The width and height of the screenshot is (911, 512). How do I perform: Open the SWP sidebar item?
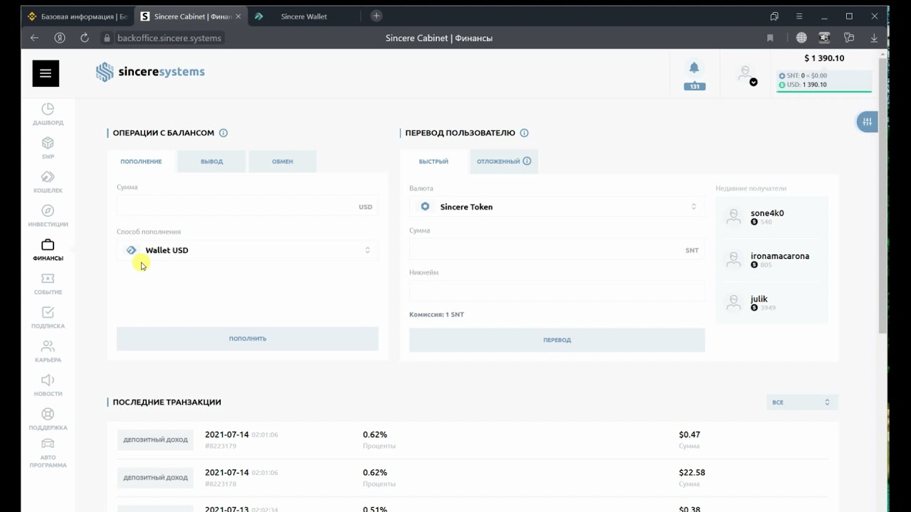(48, 148)
